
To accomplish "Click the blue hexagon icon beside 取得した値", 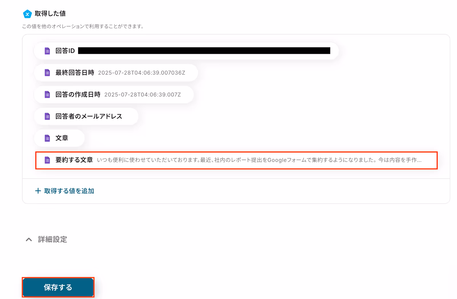I will click(x=27, y=14).
